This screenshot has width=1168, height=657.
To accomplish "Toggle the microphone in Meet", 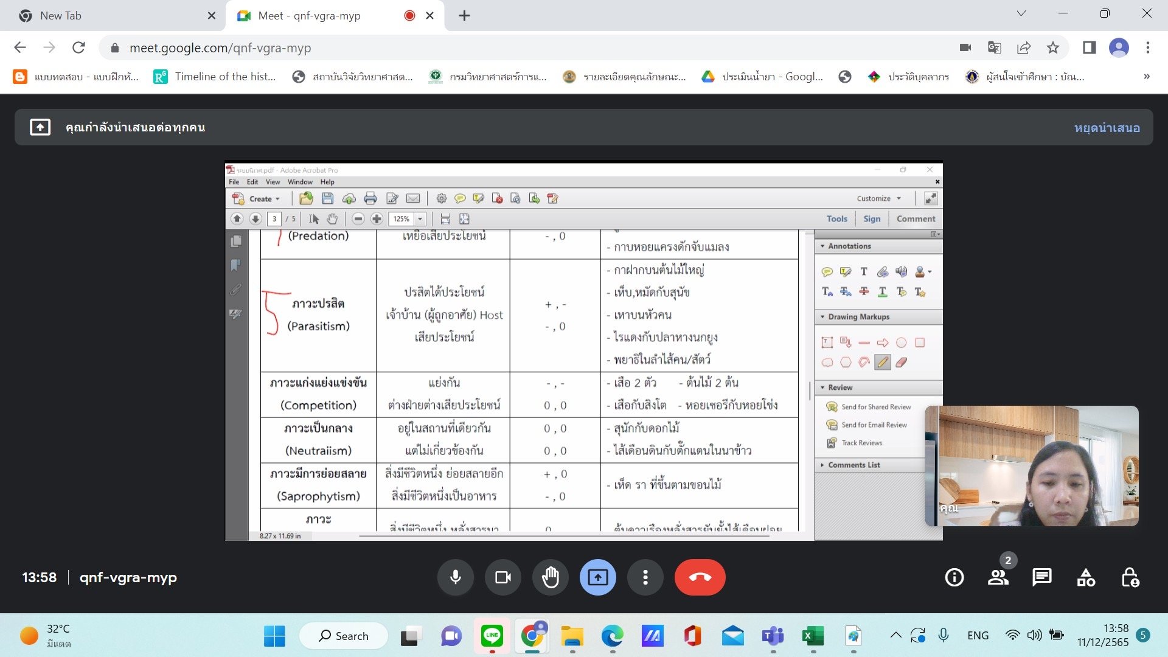I will coord(456,577).
